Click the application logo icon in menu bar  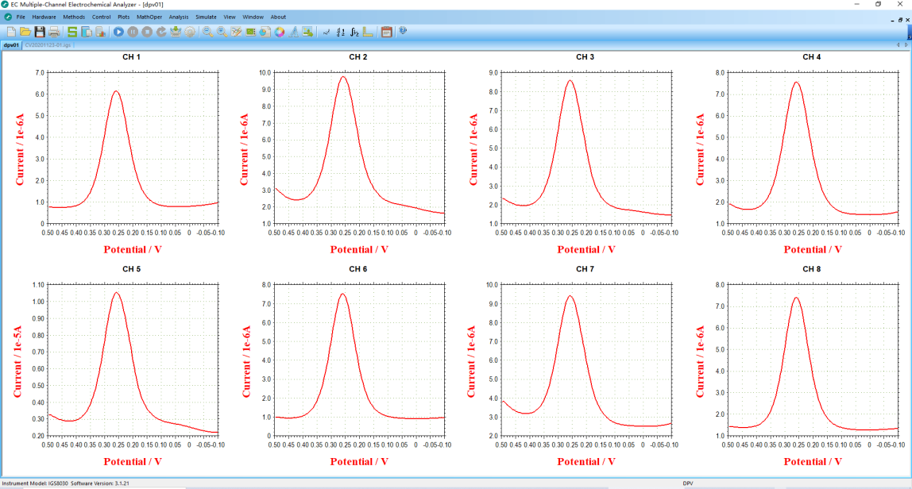(x=8, y=17)
